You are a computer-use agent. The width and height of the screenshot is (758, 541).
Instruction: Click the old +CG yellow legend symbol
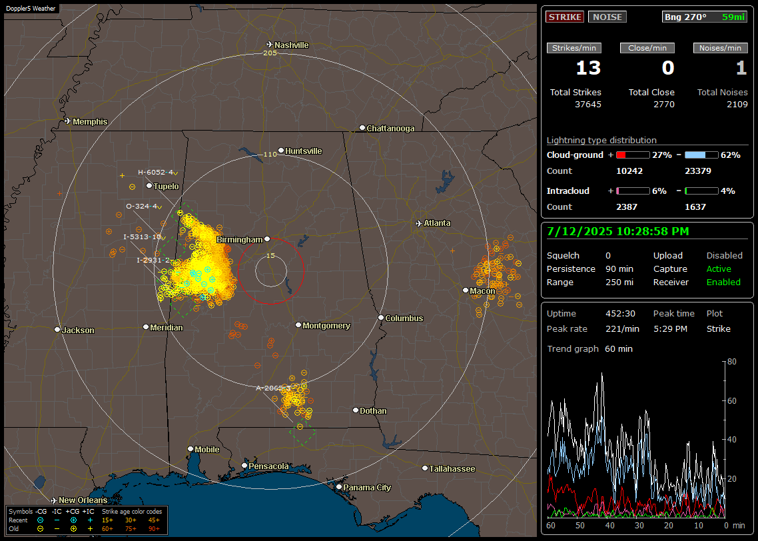coord(73,529)
